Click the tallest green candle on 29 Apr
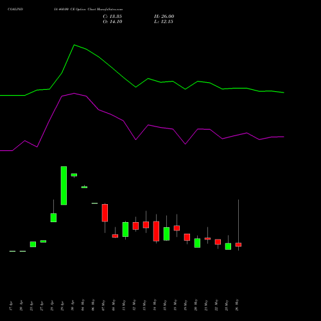 [64, 186]
